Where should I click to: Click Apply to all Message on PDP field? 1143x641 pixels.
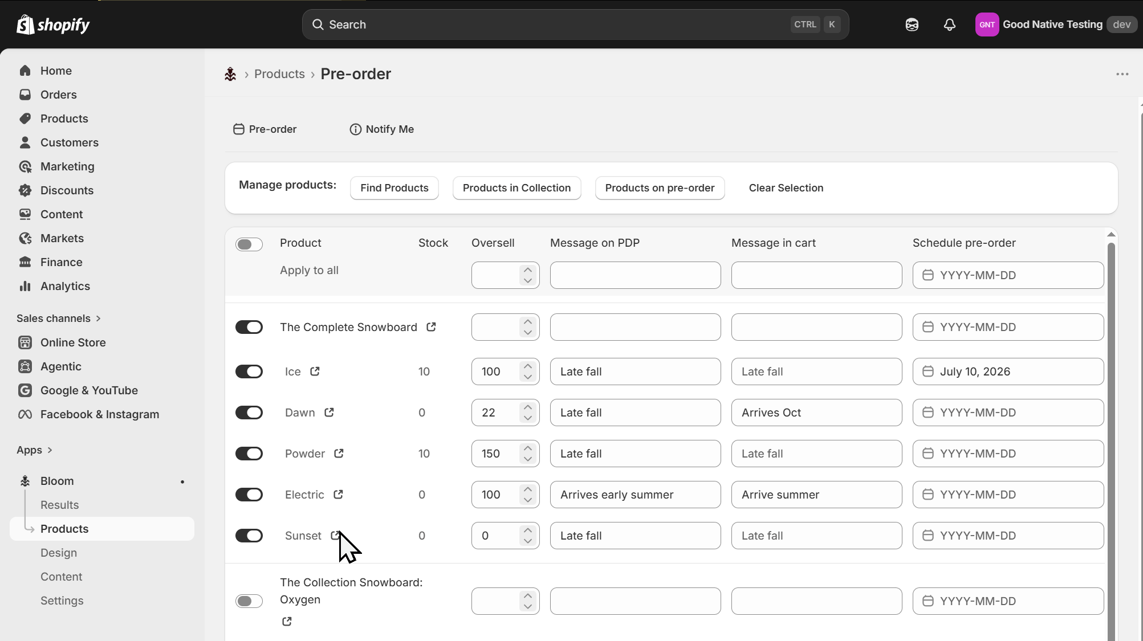point(635,275)
